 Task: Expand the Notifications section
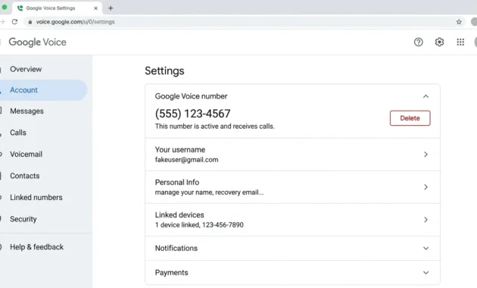click(x=426, y=248)
